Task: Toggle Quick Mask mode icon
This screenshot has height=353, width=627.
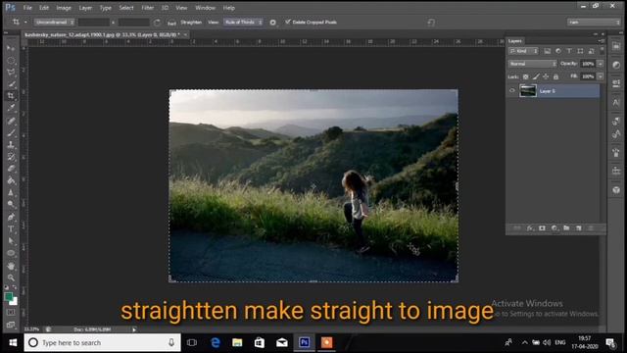Action: click(x=11, y=312)
